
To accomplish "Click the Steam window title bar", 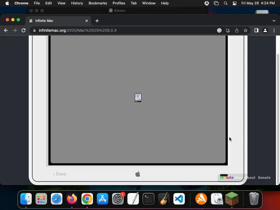I will point(118,11).
